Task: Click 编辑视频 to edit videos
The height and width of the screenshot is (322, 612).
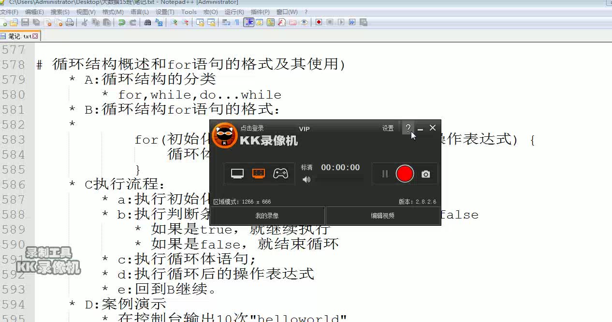Action: (x=383, y=215)
